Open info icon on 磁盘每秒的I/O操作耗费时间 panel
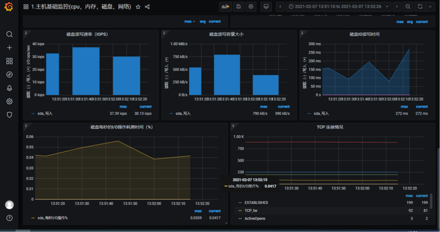 coord(26,126)
